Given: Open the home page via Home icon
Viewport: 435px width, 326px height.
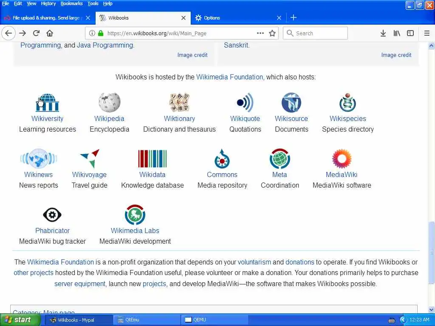Looking at the screenshot, I should pyautogui.click(x=50, y=33).
